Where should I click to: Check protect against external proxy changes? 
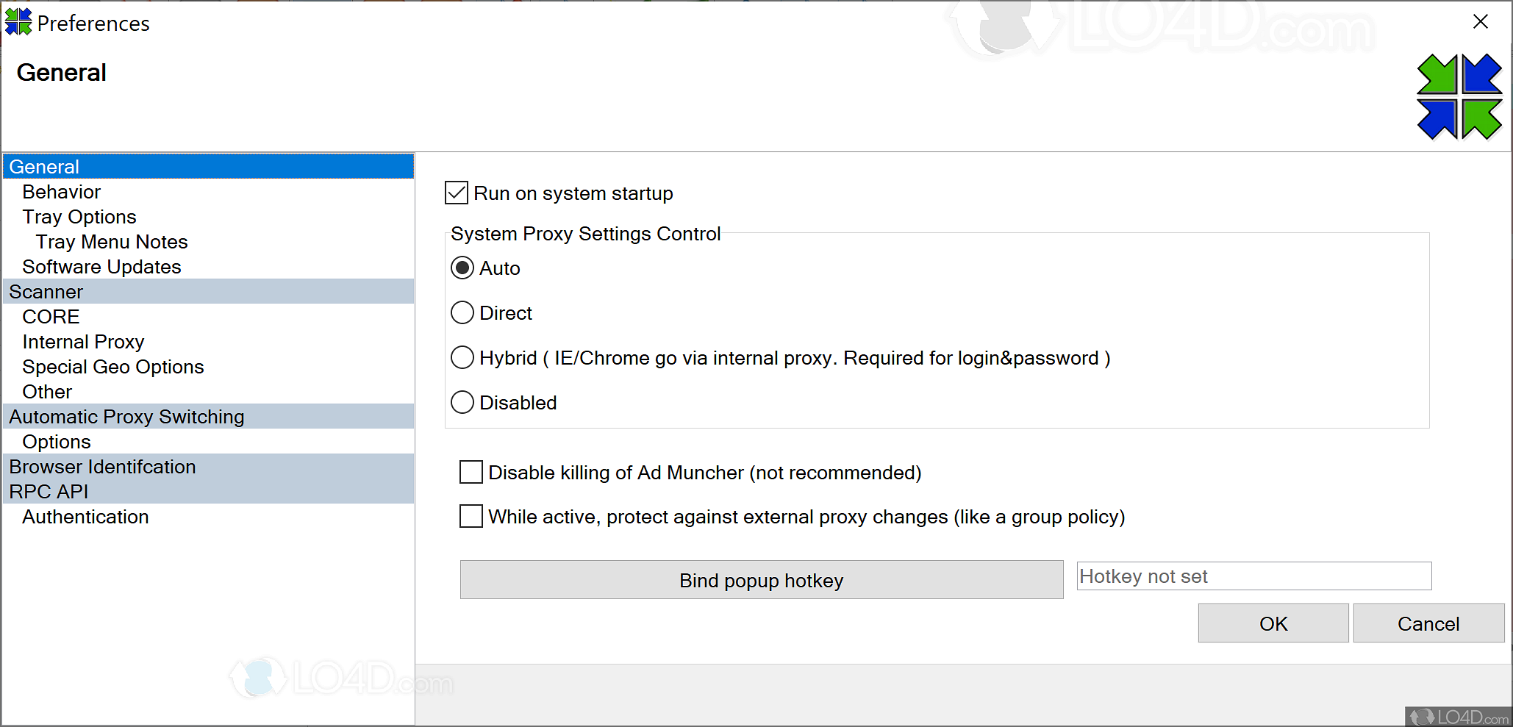471,516
